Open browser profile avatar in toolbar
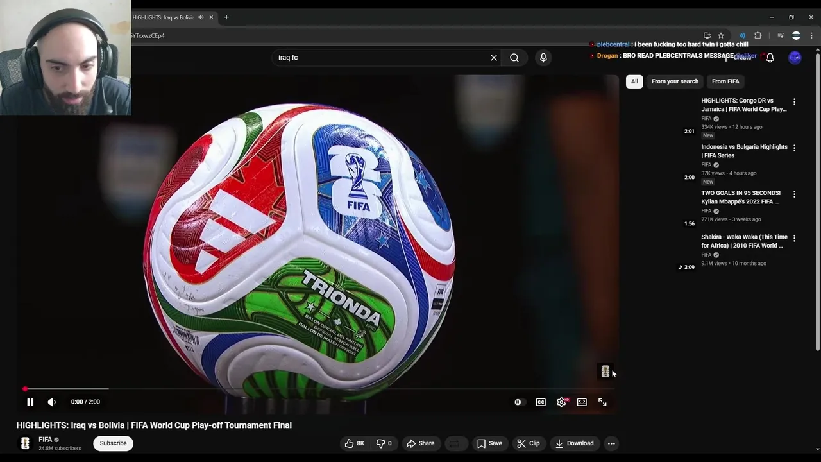The image size is (821, 462). [796, 35]
